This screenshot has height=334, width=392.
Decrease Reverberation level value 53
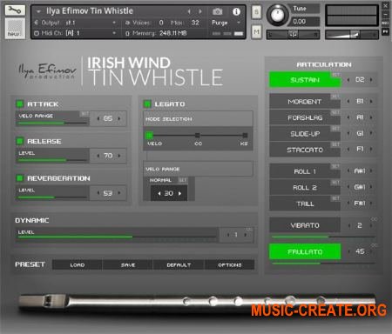click(98, 193)
